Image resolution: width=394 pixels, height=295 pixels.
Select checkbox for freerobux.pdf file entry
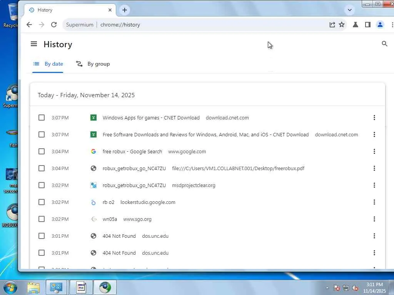tap(42, 168)
